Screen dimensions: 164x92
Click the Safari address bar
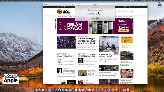tap(95, 5)
